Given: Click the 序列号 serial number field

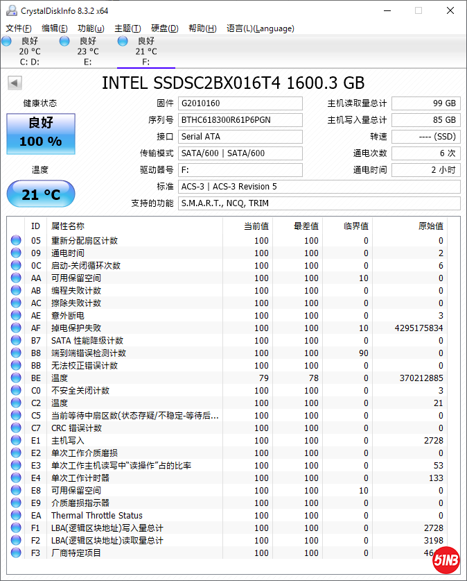Looking at the screenshot, I should [240, 120].
